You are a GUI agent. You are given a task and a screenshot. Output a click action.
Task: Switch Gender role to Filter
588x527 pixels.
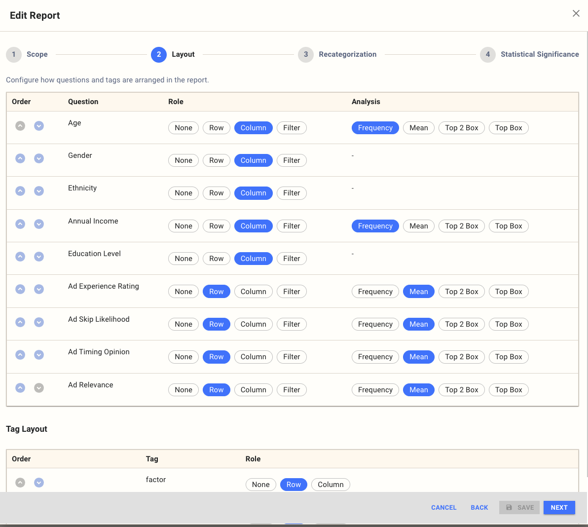[292, 160]
